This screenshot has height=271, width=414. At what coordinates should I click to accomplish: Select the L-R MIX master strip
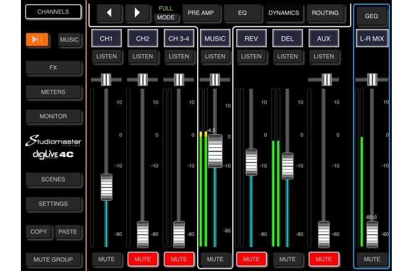coord(372,39)
